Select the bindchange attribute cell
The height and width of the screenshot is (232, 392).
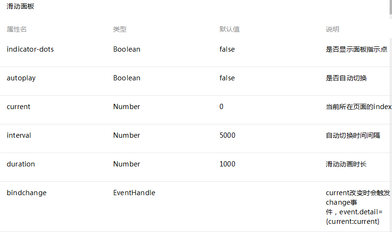click(x=27, y=193)
